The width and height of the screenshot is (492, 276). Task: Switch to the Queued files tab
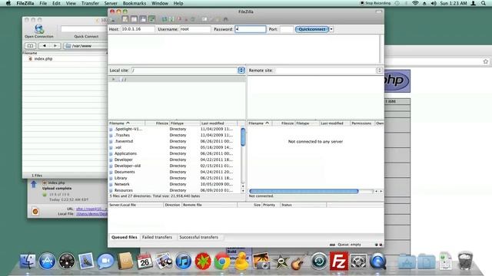(x=125, y=237)
